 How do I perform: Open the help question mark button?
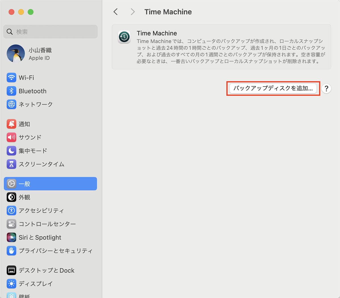(326, 88)
